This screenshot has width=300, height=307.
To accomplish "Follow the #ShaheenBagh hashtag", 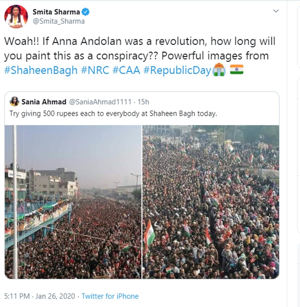I will 41,70.
